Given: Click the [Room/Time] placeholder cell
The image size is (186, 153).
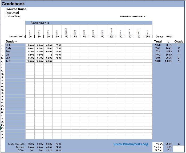Looking at the screenshot, I should 13,16.
